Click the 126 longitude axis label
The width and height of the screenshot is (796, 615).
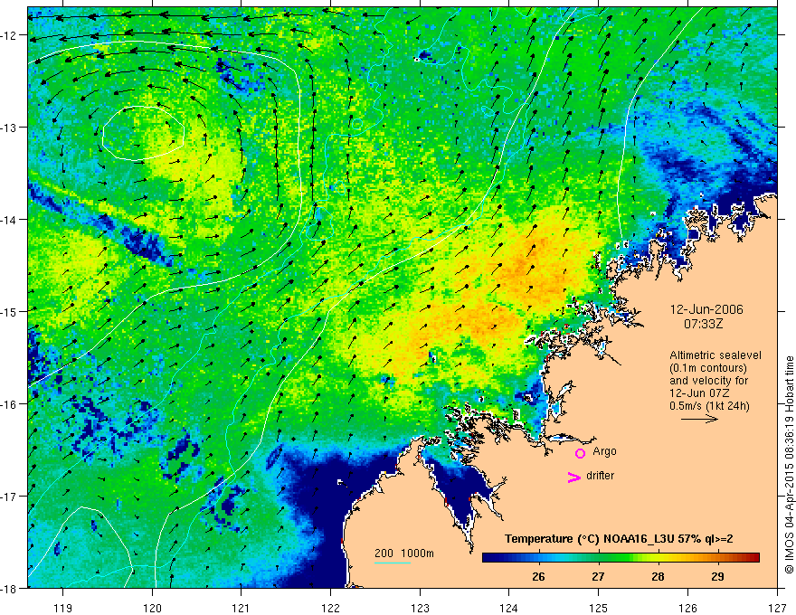coord(687,608)
